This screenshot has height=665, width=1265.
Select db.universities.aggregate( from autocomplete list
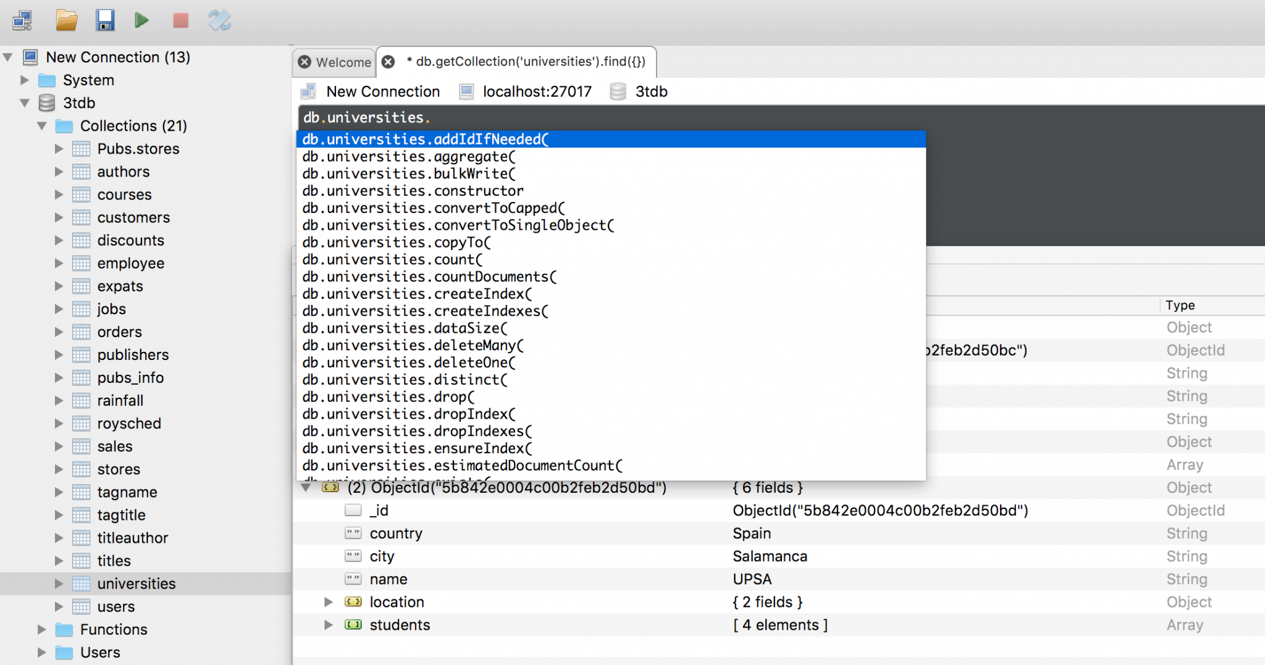409,156
